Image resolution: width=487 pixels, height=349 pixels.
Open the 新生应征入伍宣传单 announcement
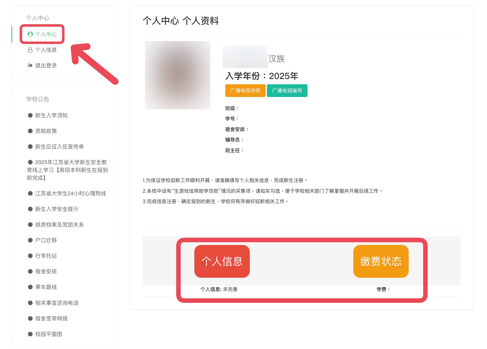[59, 147]
